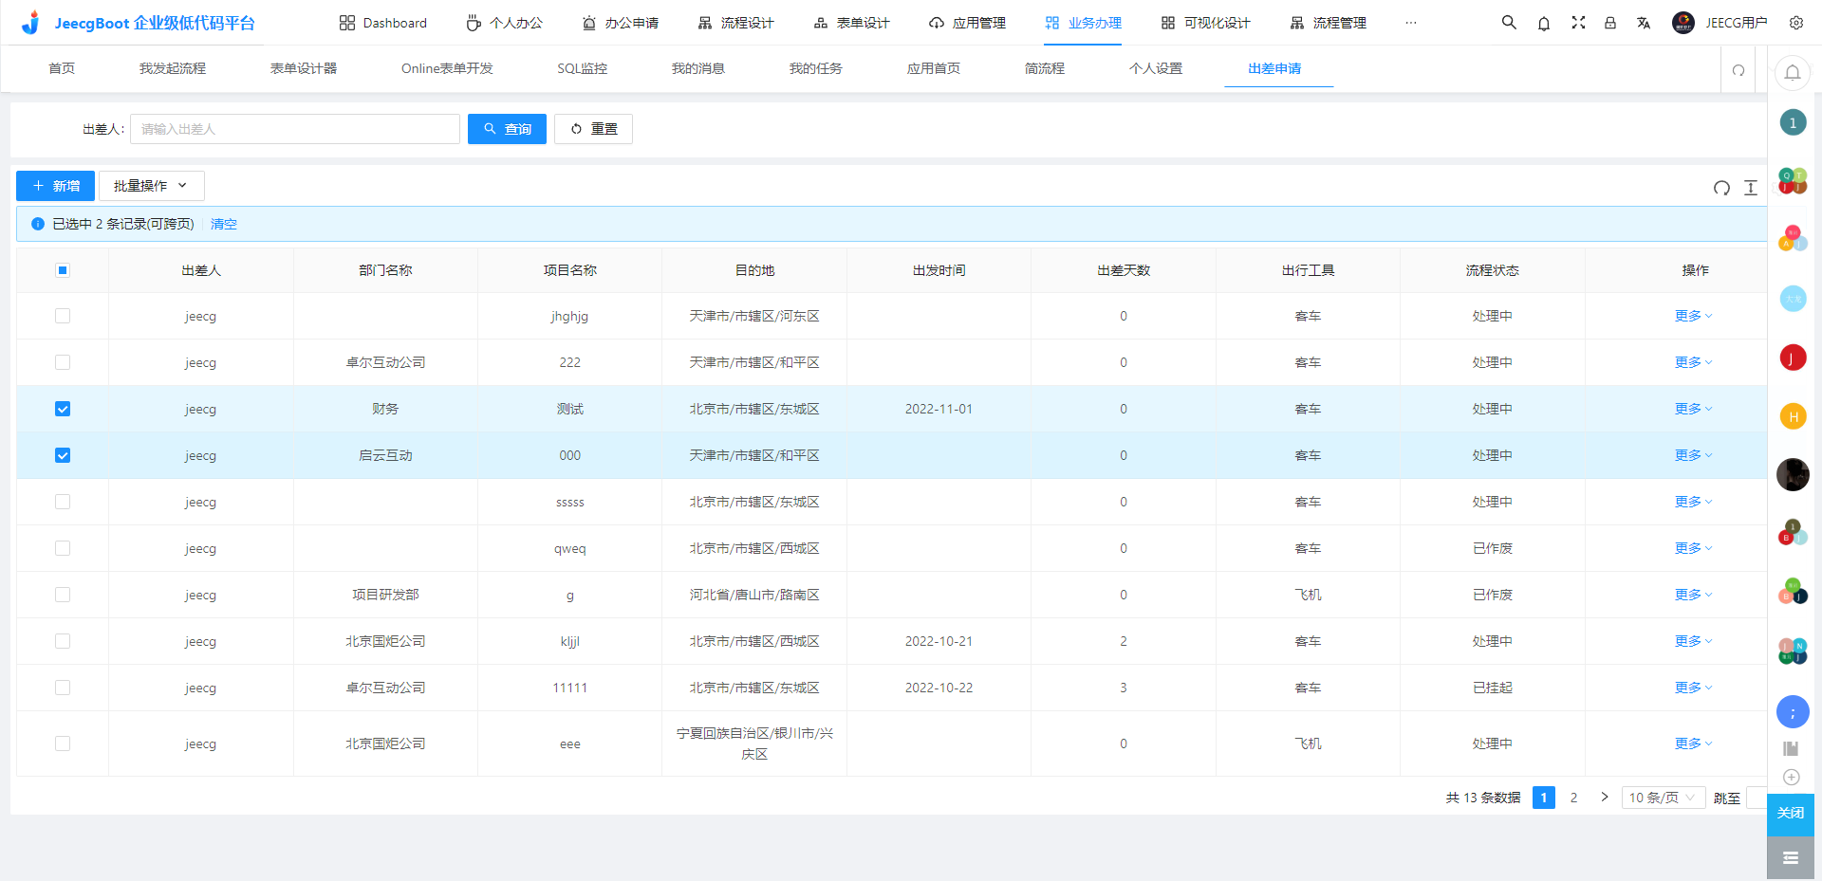Open red J contact avatar
The image size is (1822, 881).
[x=1793, y=358]
